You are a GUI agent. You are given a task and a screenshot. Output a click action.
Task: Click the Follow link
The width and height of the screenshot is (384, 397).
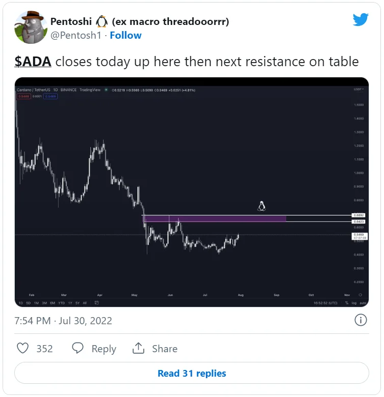pyautogui.click(x=125, y=35)
